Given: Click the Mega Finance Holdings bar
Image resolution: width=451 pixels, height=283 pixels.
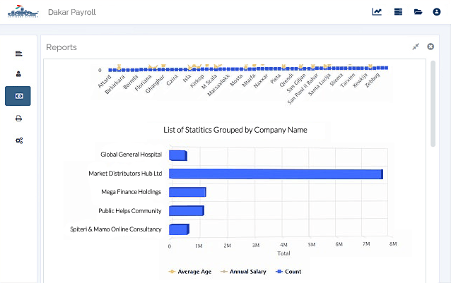Looking at the screenshot, I should coord(187,192).
